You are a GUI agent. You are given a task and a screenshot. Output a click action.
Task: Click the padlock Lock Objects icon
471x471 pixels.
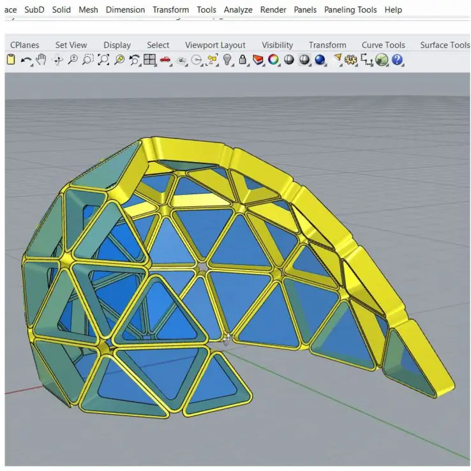(x=243, y=60)
